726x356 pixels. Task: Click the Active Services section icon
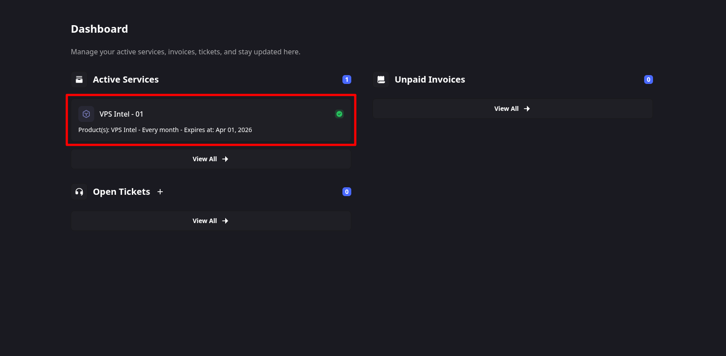pos(79,80)
